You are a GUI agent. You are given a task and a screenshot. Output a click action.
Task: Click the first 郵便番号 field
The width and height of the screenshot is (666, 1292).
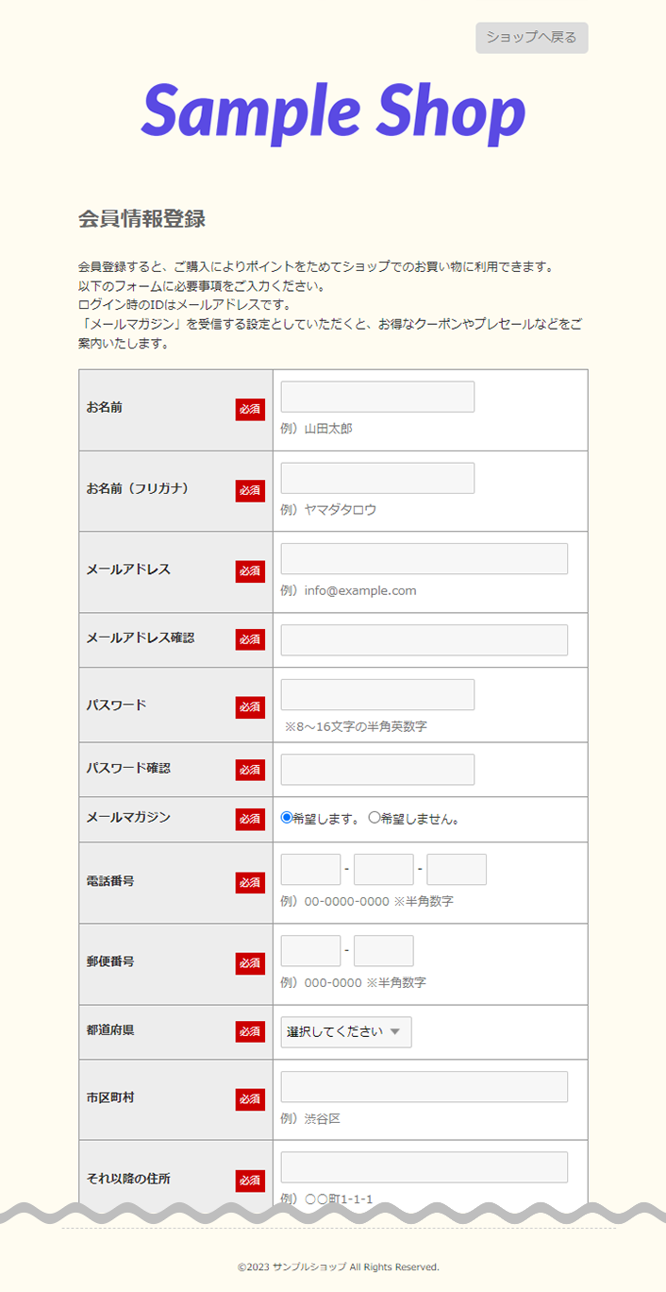pyautogui.click(x=310, y=950)
